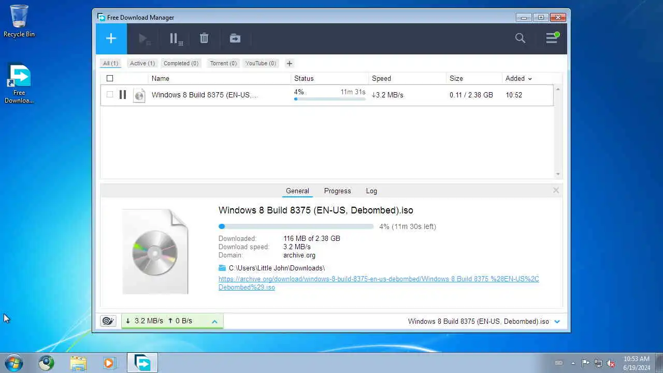The image size is (663, 373).
Task: Expand the speed indicator panel arrow
Action: 214,322
